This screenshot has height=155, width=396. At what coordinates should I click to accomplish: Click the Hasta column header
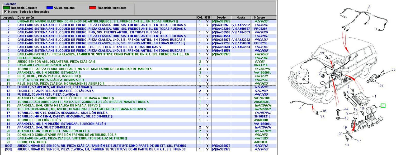click(x=241, y=18)
